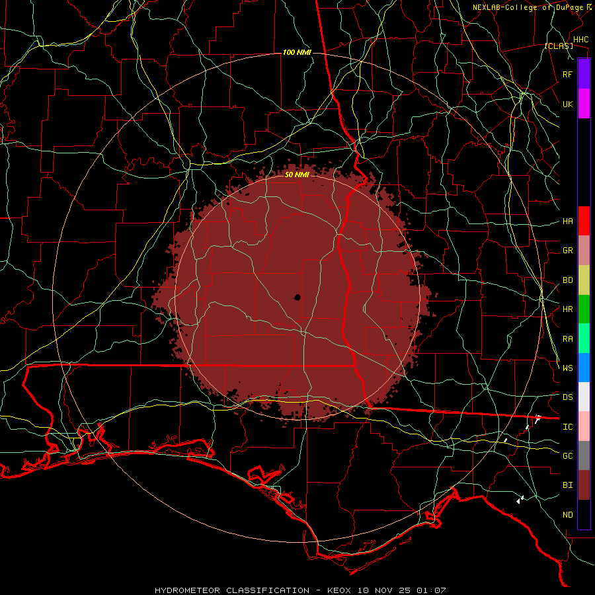Click the RA light green legend swatch

(x=584, y=338)
